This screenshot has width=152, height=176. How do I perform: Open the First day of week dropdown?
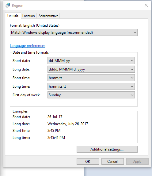pyautogui.click(x=91, y=95)
